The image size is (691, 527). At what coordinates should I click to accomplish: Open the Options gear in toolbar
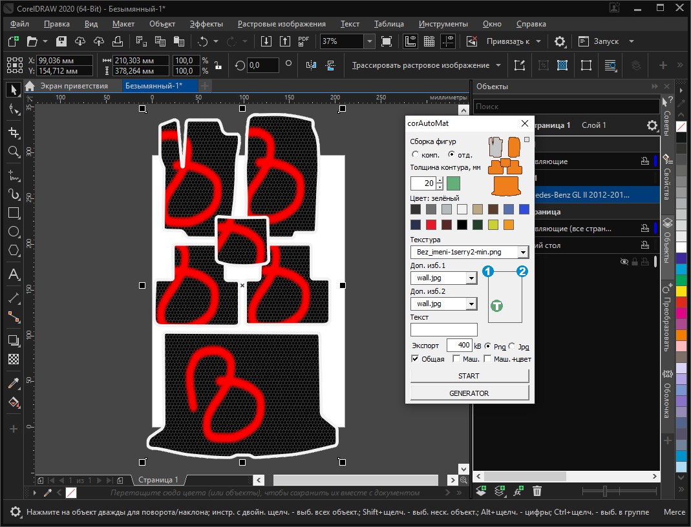pyautogui.click(x=560, y=41)
